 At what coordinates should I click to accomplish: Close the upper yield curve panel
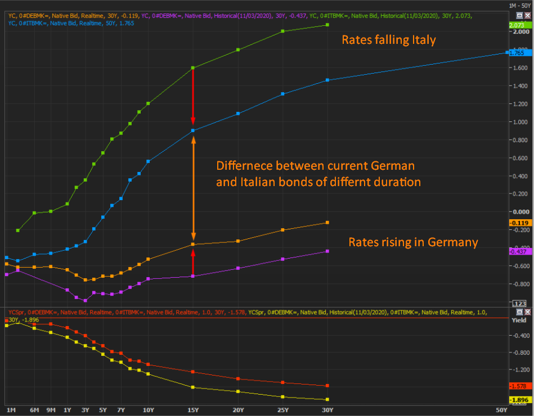click(x=528, y=14)
